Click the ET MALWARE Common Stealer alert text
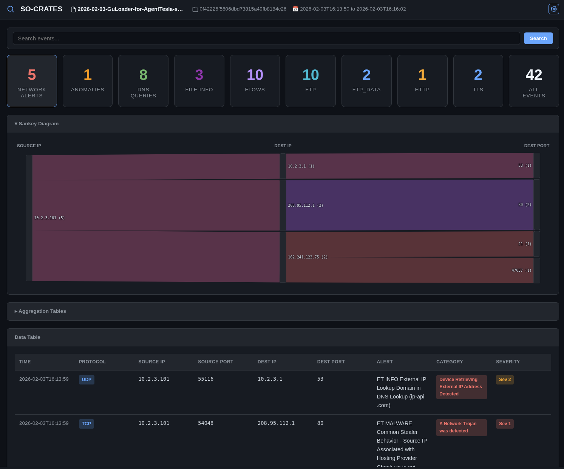This screenshot has width=564, height=469. [402, 443]
